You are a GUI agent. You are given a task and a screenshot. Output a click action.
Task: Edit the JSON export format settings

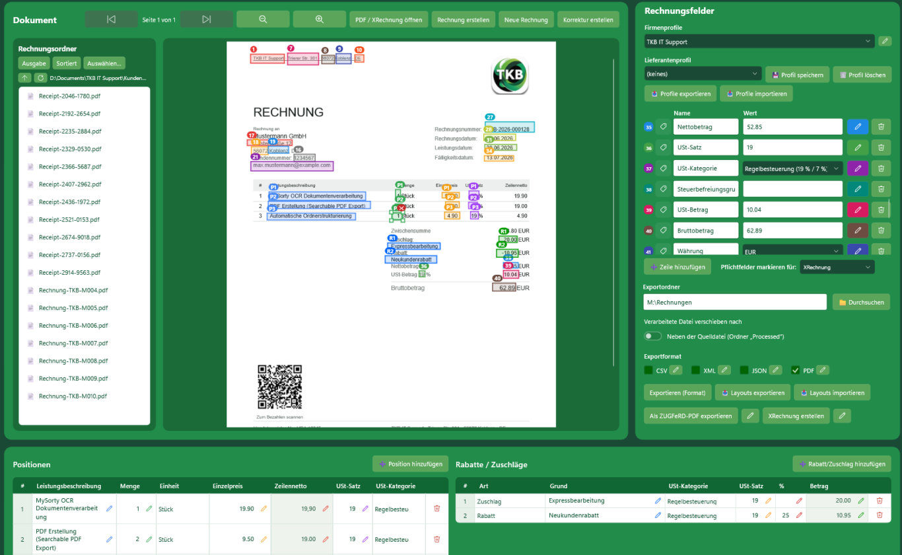tap(776, 370)
